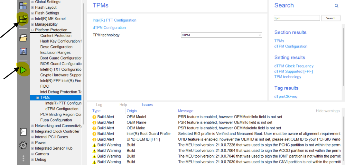Expand the Networking and Connectivity node

(32, 126)
